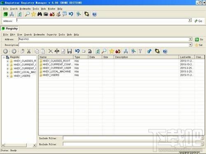
Task: Click the network registry icon in the top toolbar
Action: click(12, 14)
